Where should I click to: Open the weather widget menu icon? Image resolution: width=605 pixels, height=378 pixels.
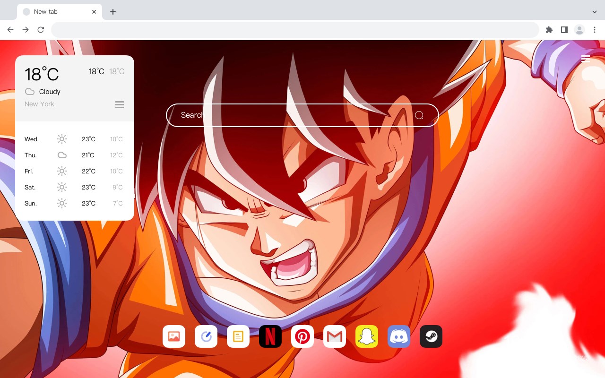point(120,104)
